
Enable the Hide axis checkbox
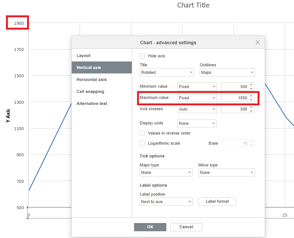click(142, 56)
